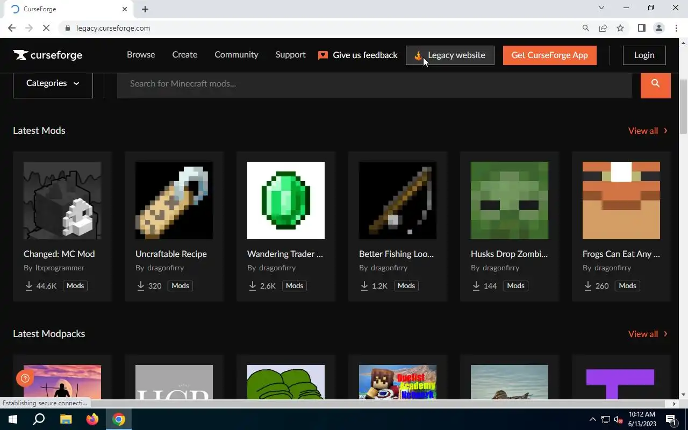Open the notification center icon

click(671, 419)
